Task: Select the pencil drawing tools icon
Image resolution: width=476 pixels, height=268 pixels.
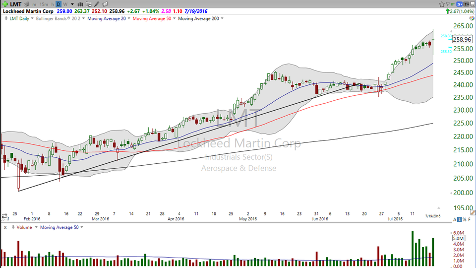Action: point(97,4)
